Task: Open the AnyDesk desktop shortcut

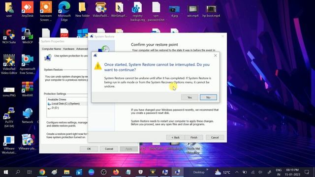Action: pos(28,9)
